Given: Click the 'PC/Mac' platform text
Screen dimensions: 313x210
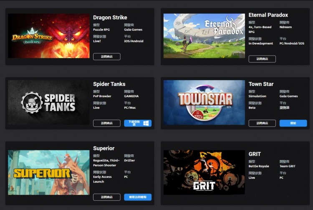Looking at the screenshot, I should (x=130, y=108).
